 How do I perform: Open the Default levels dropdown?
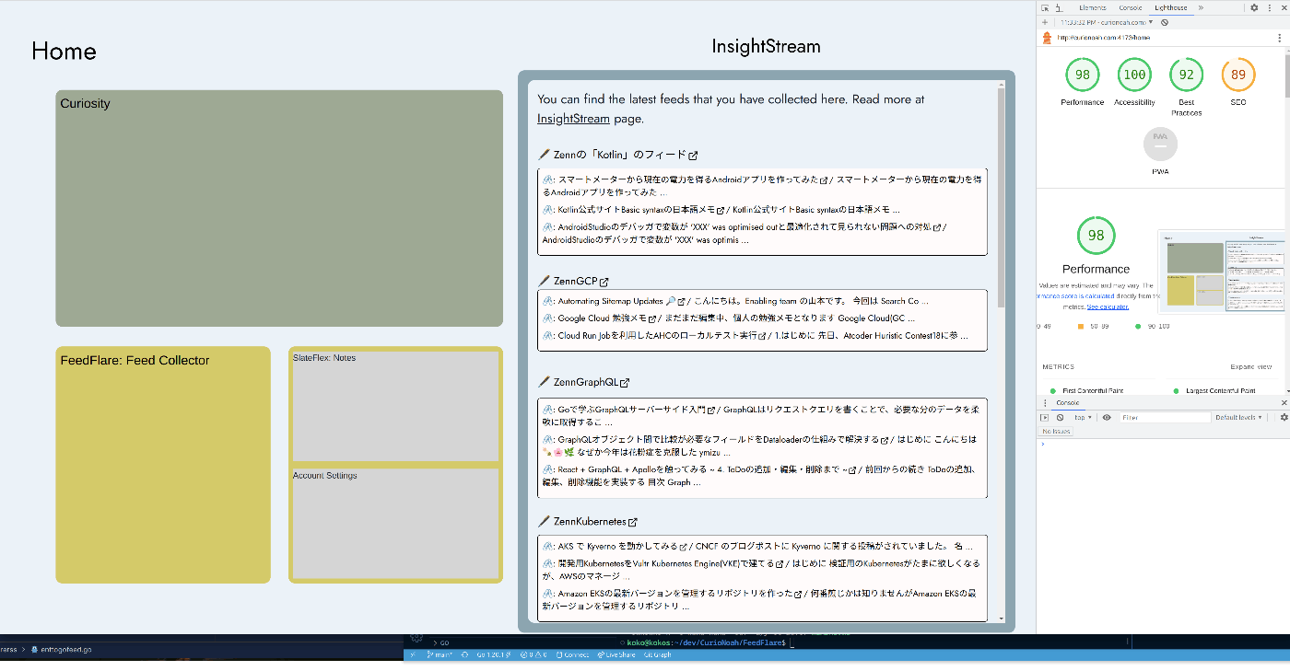coord(1238,418)
